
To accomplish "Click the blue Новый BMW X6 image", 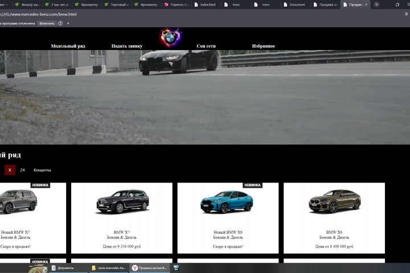I will [227, 202].
